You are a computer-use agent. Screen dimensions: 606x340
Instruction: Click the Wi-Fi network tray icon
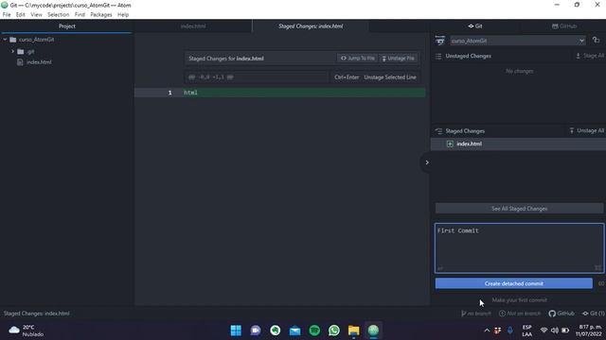point(544,331)
